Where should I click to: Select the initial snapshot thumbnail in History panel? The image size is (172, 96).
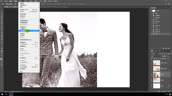click(x=154, y=11)
